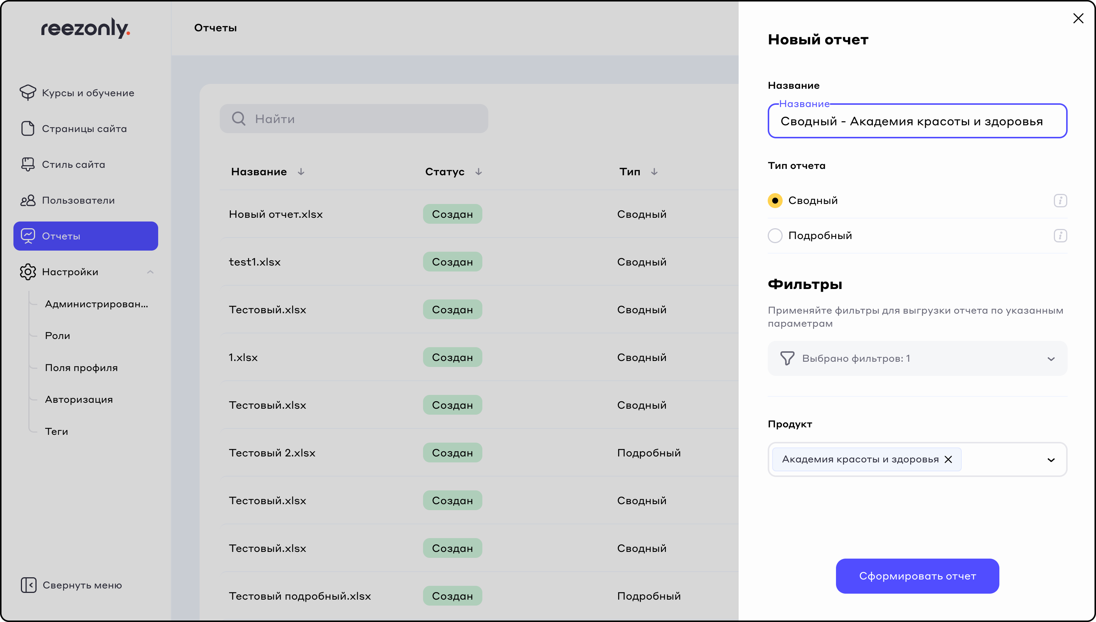1096x622 pixels.
Task: Click the info icon next to Подробный
Action: tap(1060, 235)
